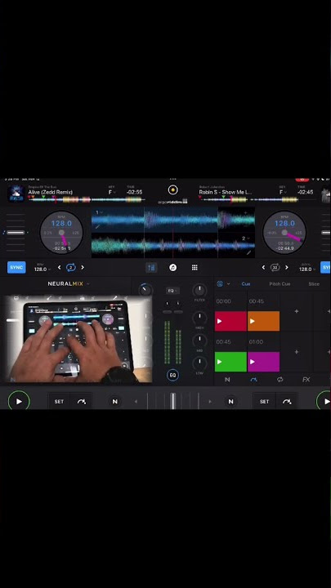Image resolution: width=331 pixels, height=588 pixels.
Task: Click the edit pencil on waveform 2
Action: tap(248, 252)
